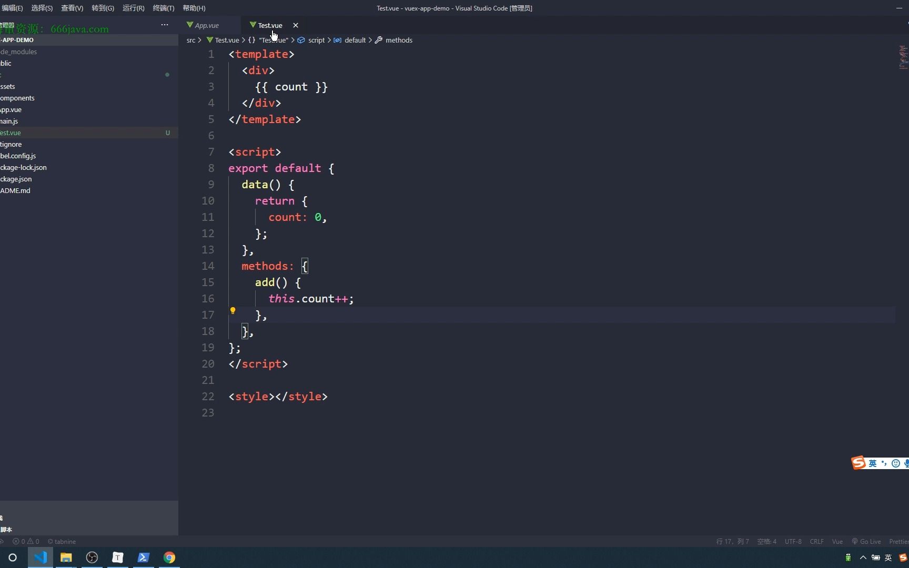Click the tabnine status bar item
This screenshot has width=909, height=568.
pyautogui.click(x=62, y=541)
